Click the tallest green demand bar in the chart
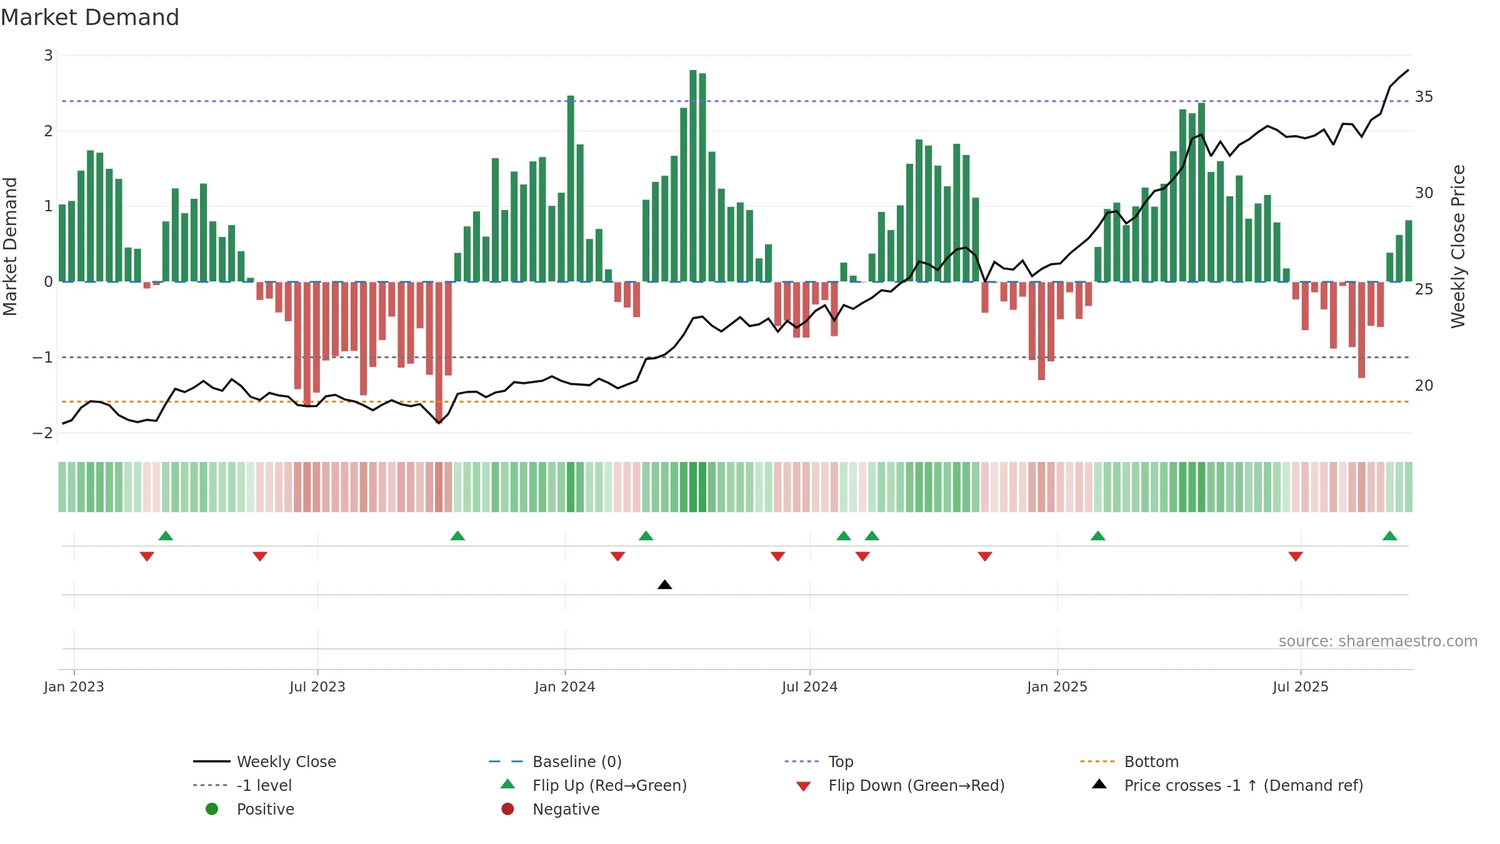 click(x=693, y=176)
